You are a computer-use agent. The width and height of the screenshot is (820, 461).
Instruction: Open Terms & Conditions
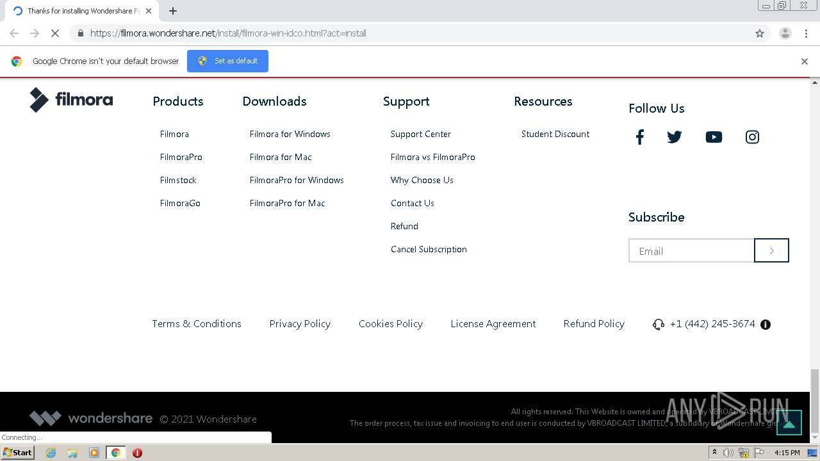[x=197, y=324]
